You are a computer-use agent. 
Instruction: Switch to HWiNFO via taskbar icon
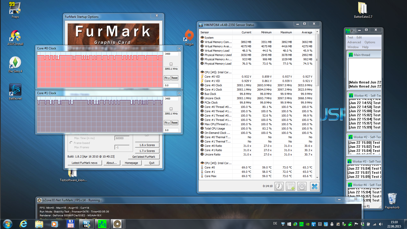coord(86,224)
